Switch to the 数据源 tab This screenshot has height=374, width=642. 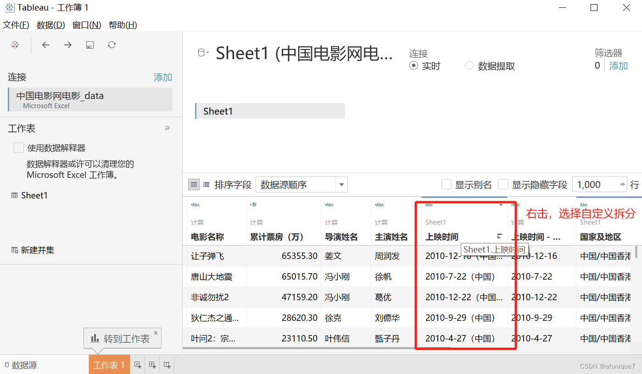(21, 365)
